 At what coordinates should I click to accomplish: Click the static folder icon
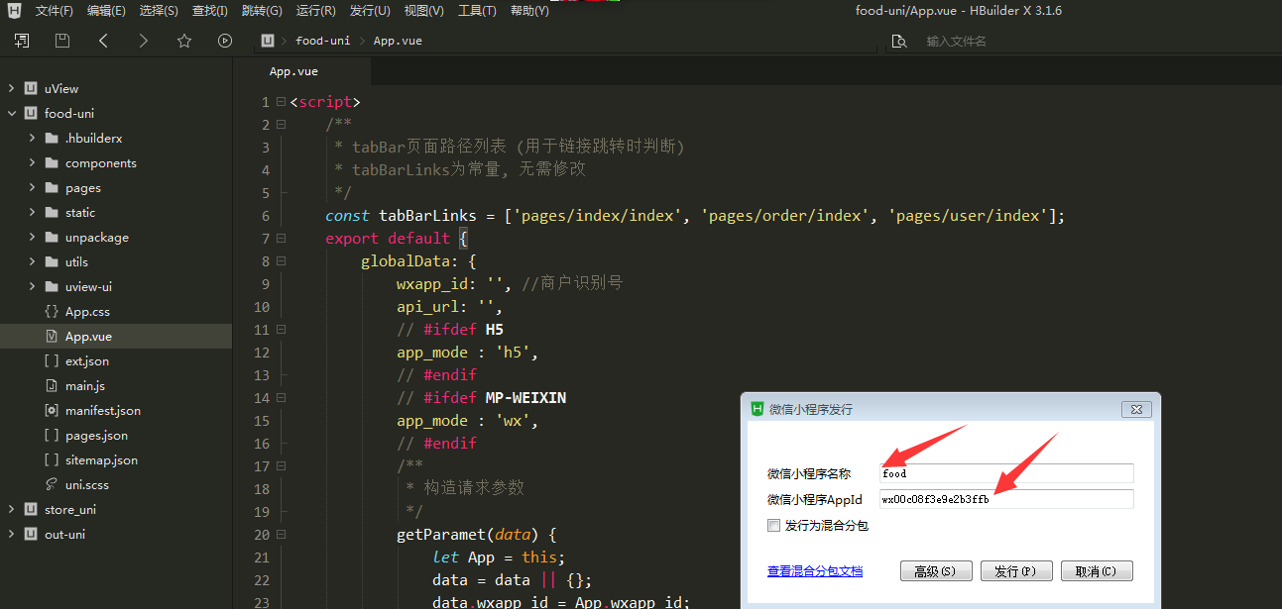52,212
